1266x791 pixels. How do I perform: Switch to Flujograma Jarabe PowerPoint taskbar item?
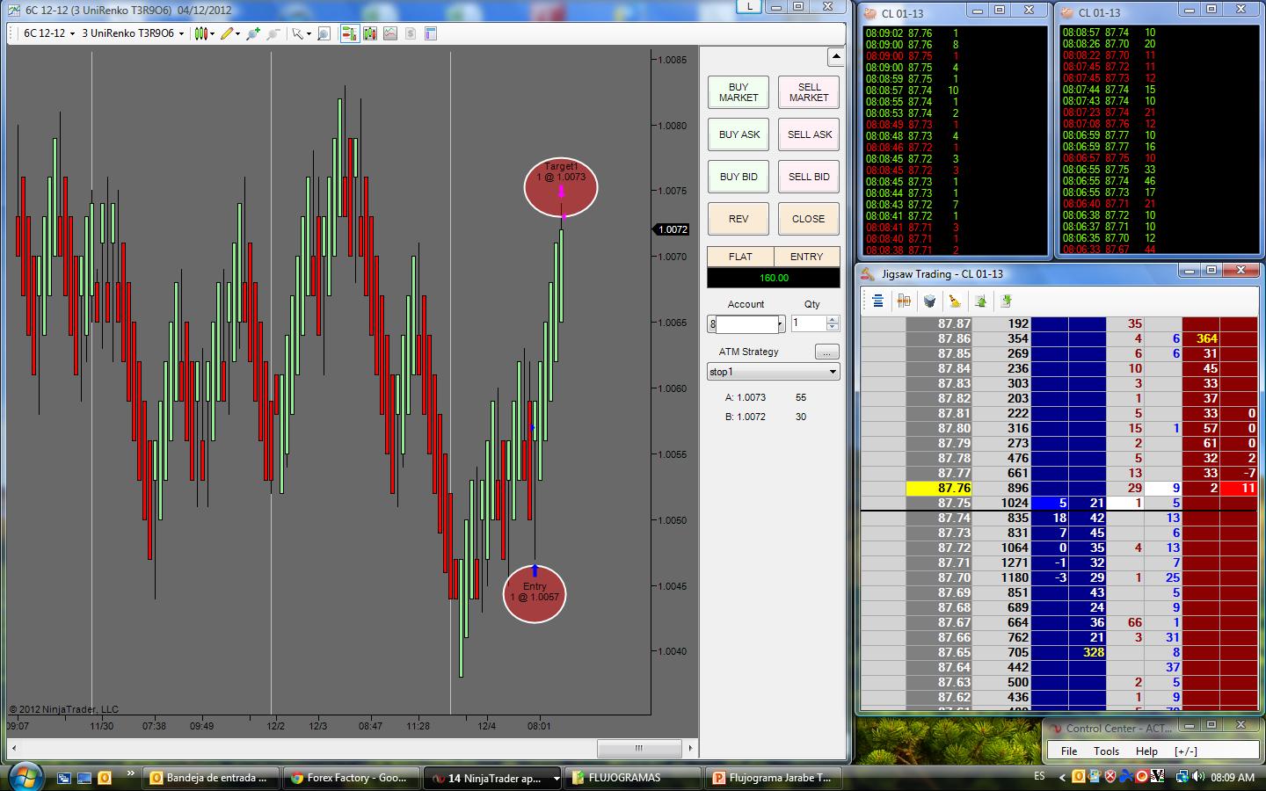pyautogui.click(x=774, y=778)
